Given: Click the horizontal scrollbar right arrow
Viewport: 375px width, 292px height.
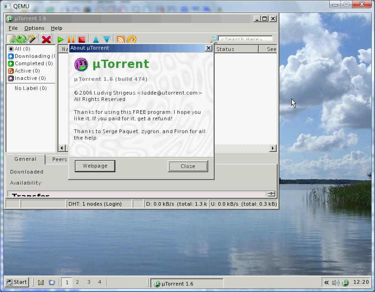Looking at the screenshot, I should click(x=273, y=148).
